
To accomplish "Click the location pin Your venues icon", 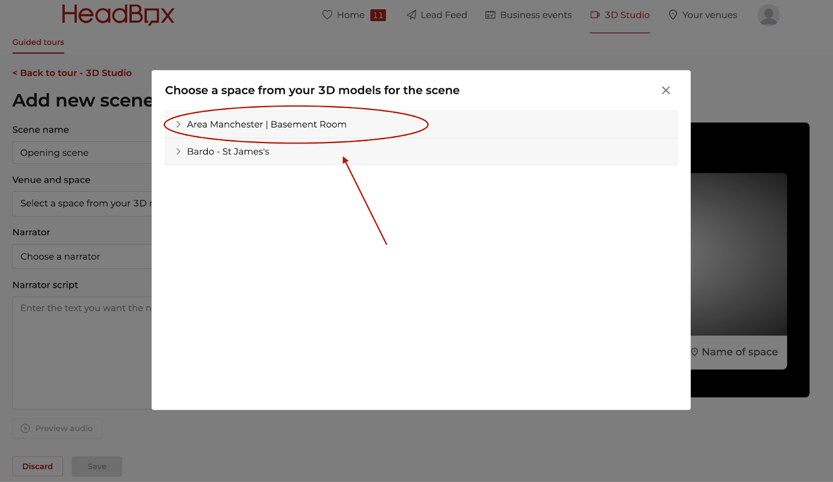I will (673, 15).
